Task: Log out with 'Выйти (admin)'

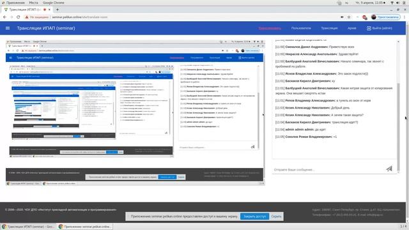Action: [x=380, y=28]
